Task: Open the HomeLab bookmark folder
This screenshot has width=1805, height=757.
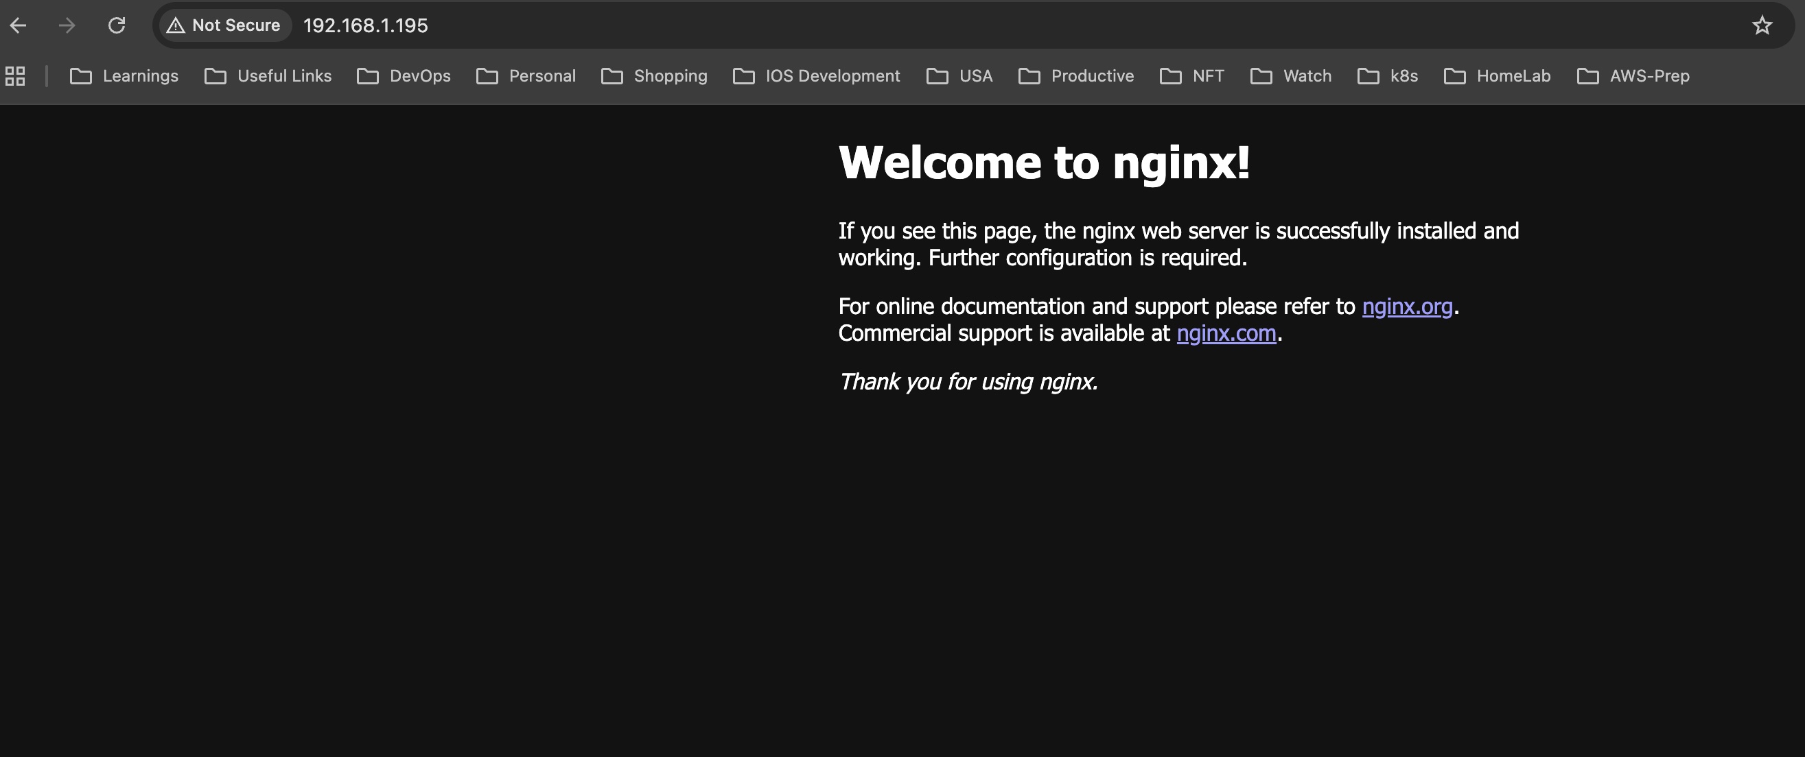Action: click(x=1498, y=75)
